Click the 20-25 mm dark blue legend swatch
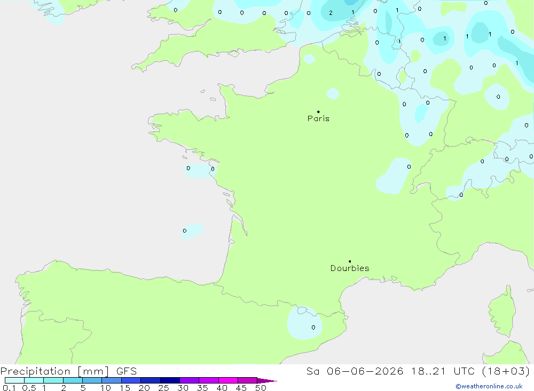534x391 pixels. 150,380
